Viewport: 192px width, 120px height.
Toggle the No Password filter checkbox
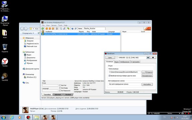pos(60,91)
